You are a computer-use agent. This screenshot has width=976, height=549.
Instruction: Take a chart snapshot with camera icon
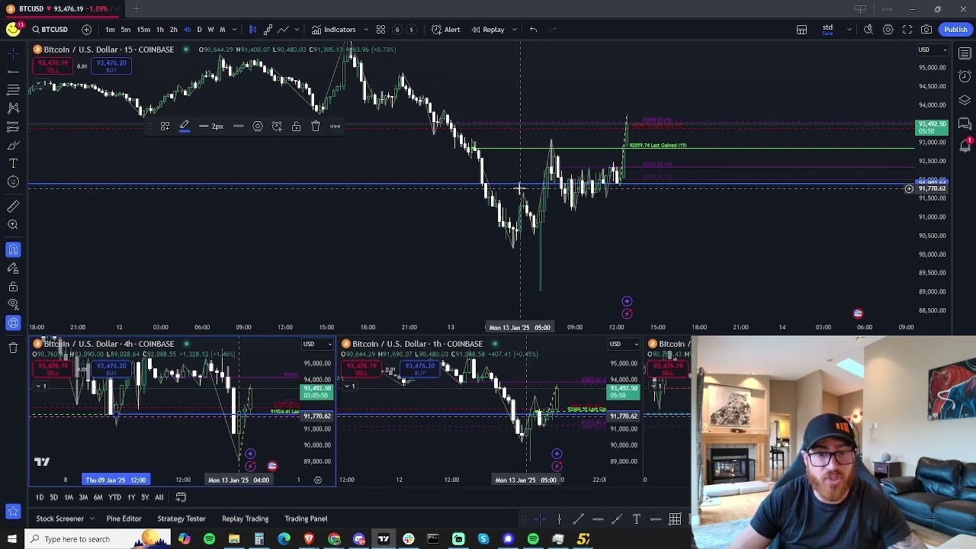click(x=926, y=30)
